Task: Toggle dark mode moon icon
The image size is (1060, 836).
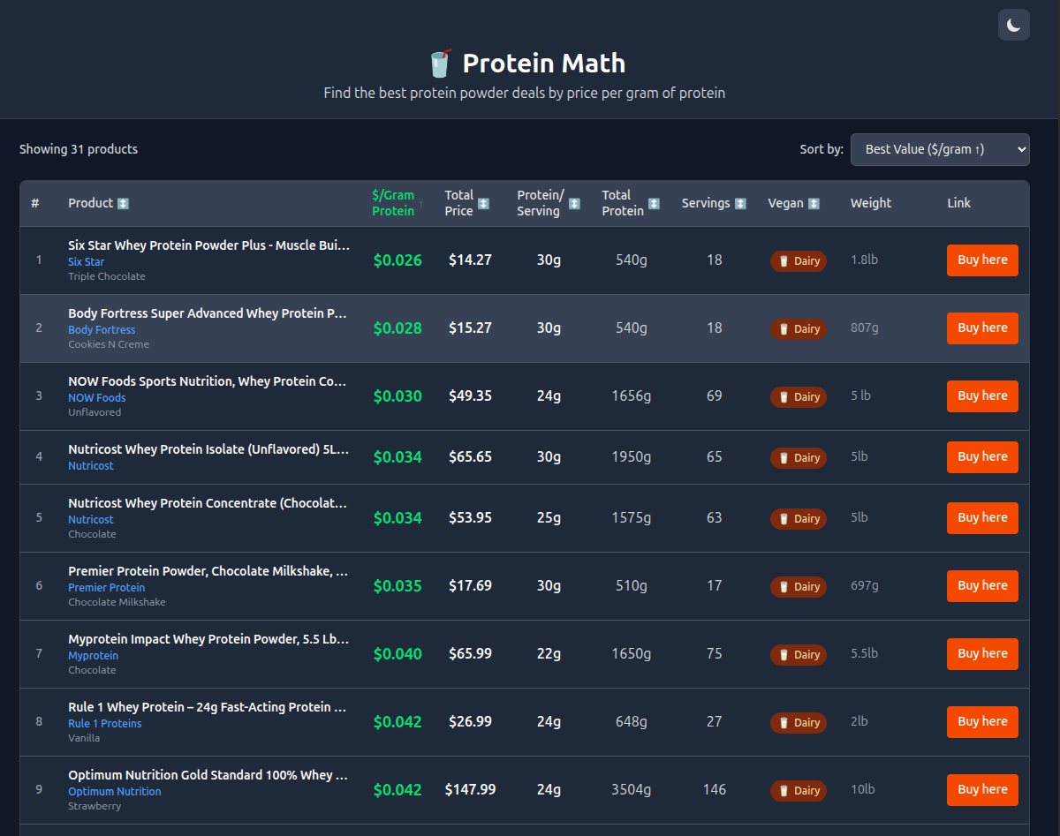Action: [x=1013, y=25]
